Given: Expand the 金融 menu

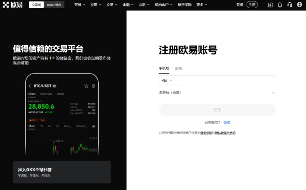Looking at the screenshot, I should tap(128, 5).
